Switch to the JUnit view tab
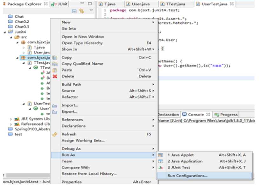 click(60, 4)
